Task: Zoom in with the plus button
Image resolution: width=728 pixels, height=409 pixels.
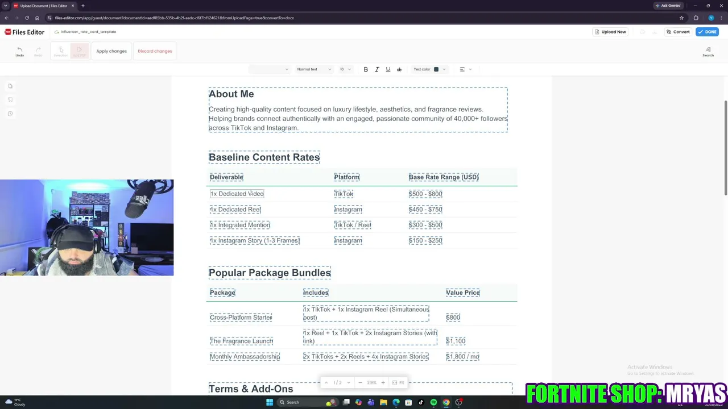Action: click(x=383, y=383)
